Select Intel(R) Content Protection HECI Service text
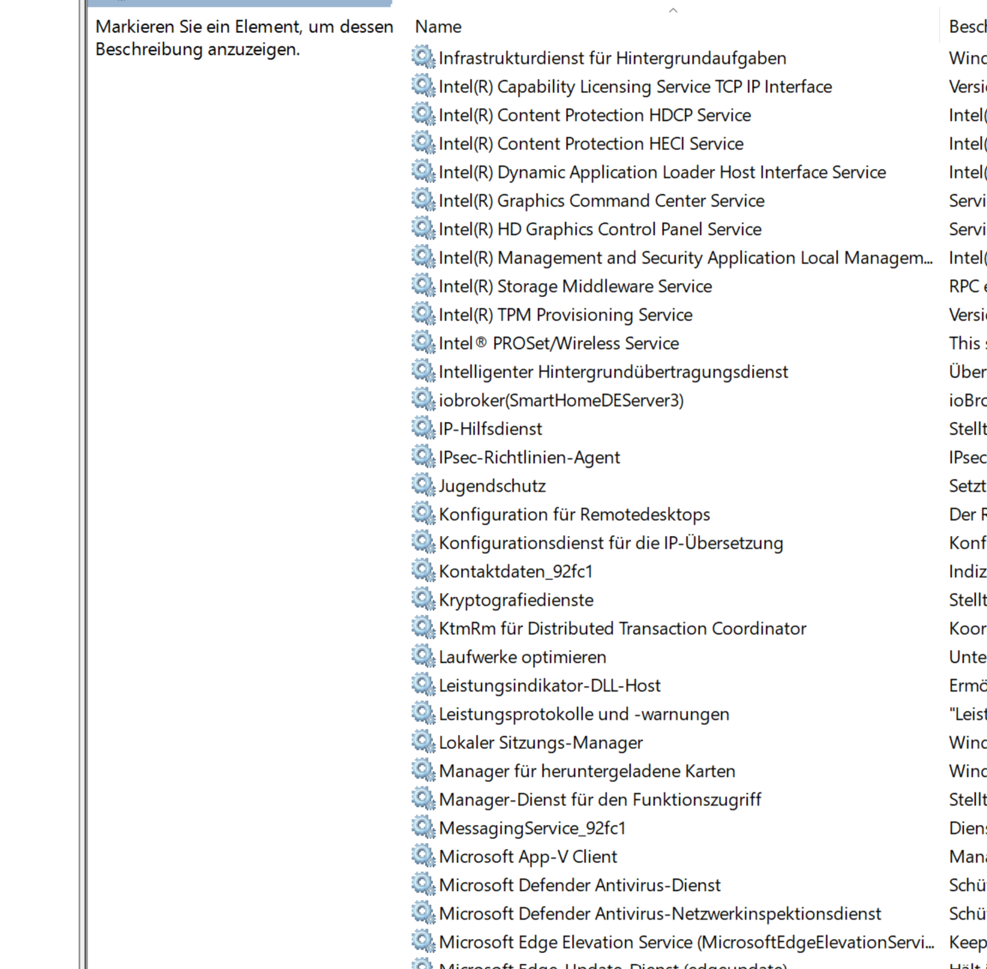The height and width of the screenshot is (969, 987). coord(591,143)
